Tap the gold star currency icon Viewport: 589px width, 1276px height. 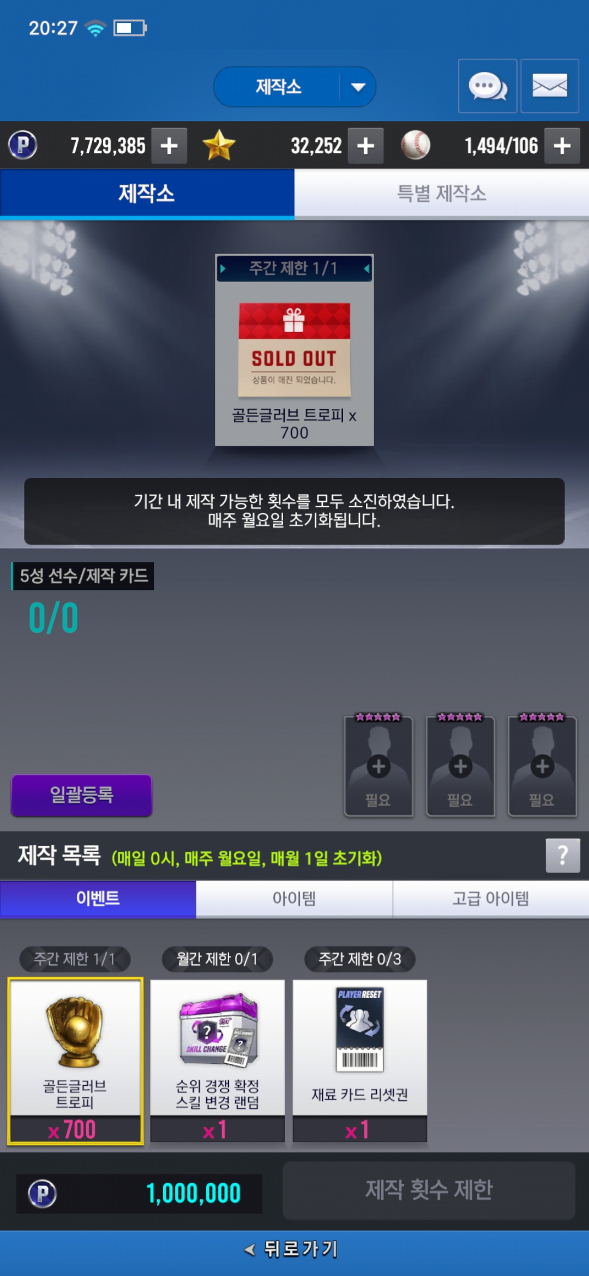click(219, 145)
